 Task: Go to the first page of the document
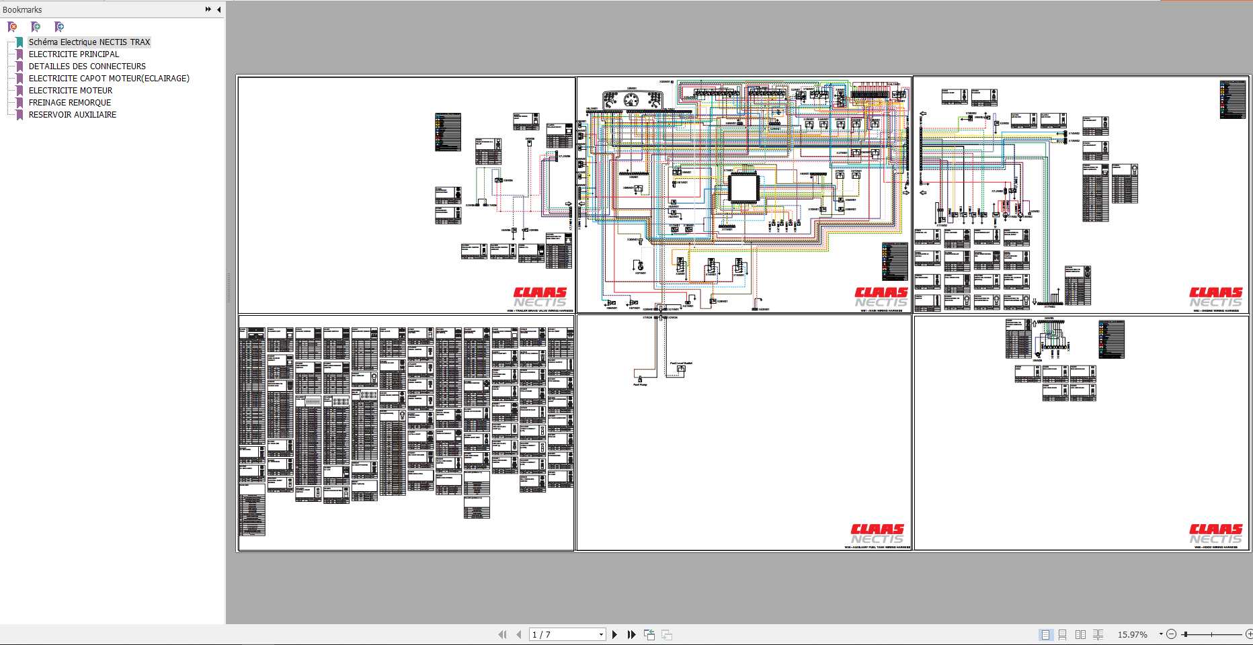502,634
